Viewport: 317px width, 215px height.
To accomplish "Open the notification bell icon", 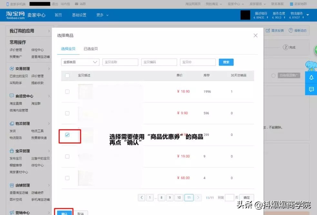I will (311, 77).
